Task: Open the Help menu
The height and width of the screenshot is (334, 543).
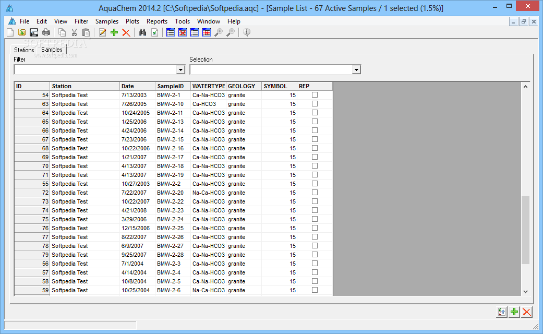Action: 234,21
